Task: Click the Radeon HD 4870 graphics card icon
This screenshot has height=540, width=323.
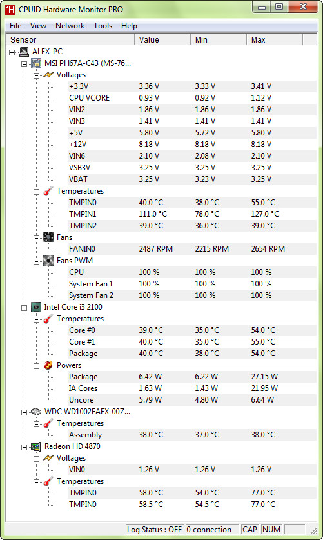Action: tap(36, 446)
